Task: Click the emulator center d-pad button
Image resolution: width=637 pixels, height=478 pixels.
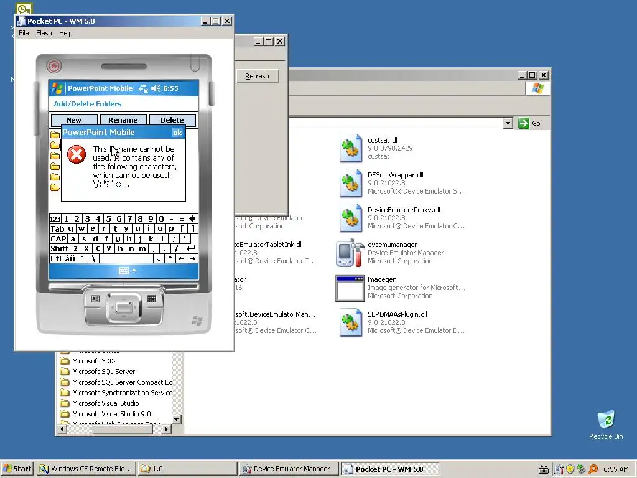Action: point(124,307)
